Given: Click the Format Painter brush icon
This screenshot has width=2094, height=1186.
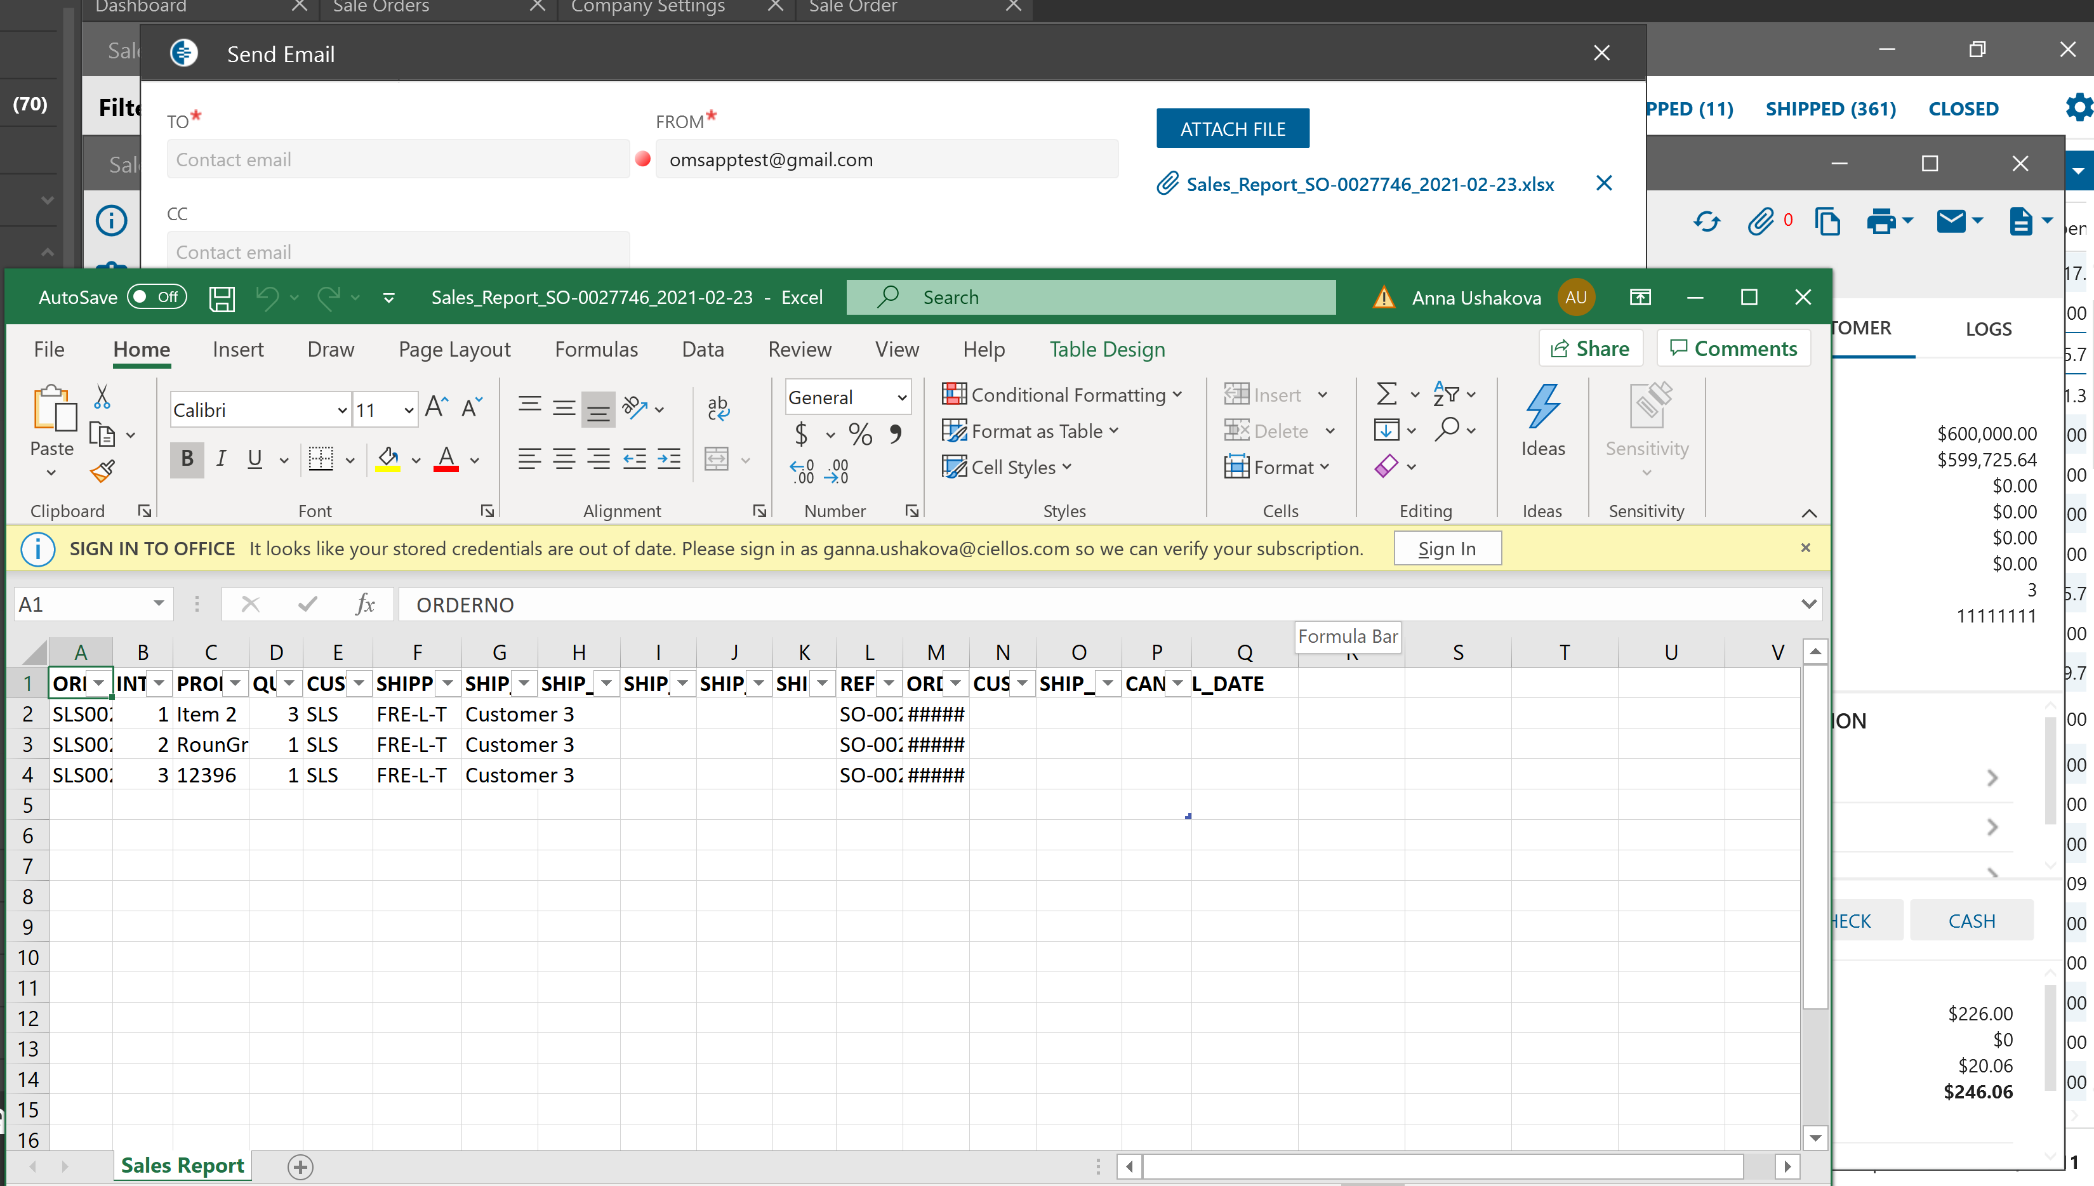Looking at the screenshot, I should 103,470.
